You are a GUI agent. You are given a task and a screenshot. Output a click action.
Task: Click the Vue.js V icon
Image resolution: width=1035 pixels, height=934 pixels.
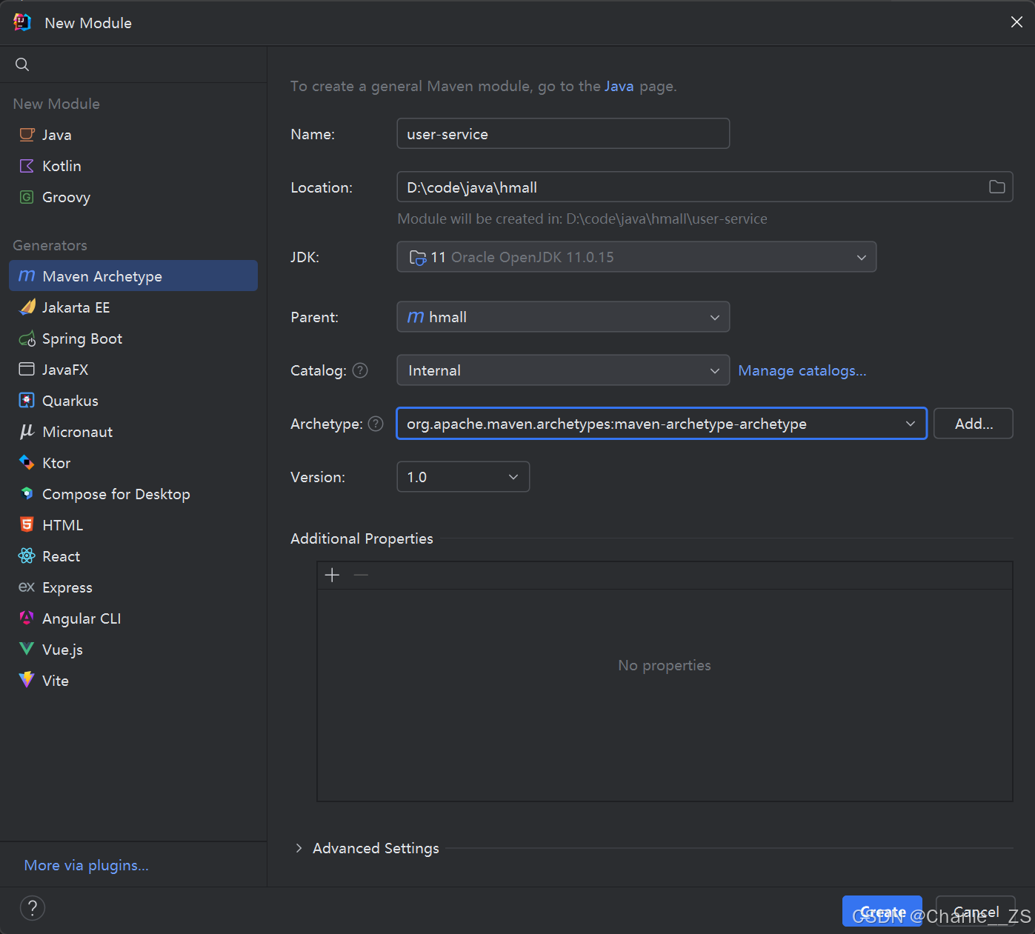click(27, 650)
